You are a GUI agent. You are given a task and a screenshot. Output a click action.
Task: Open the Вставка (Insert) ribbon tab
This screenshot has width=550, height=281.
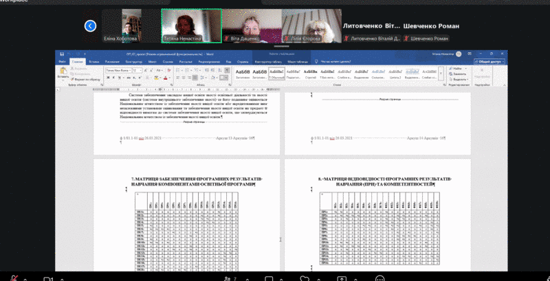pyautogui.click(x=94, y=61)
